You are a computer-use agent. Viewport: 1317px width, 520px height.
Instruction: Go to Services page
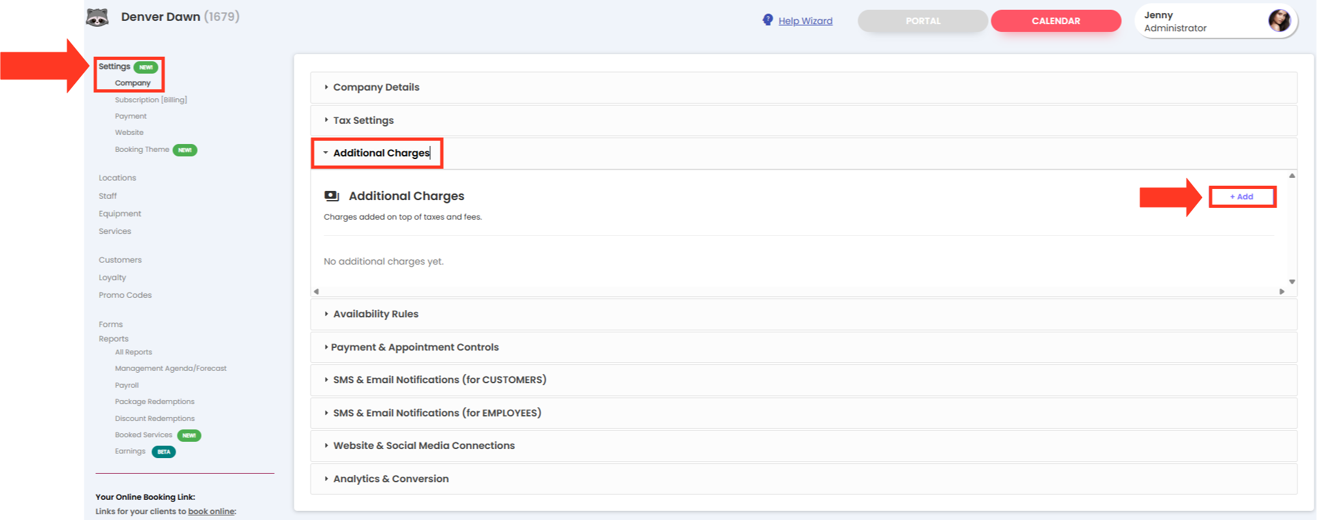point(115,231)
